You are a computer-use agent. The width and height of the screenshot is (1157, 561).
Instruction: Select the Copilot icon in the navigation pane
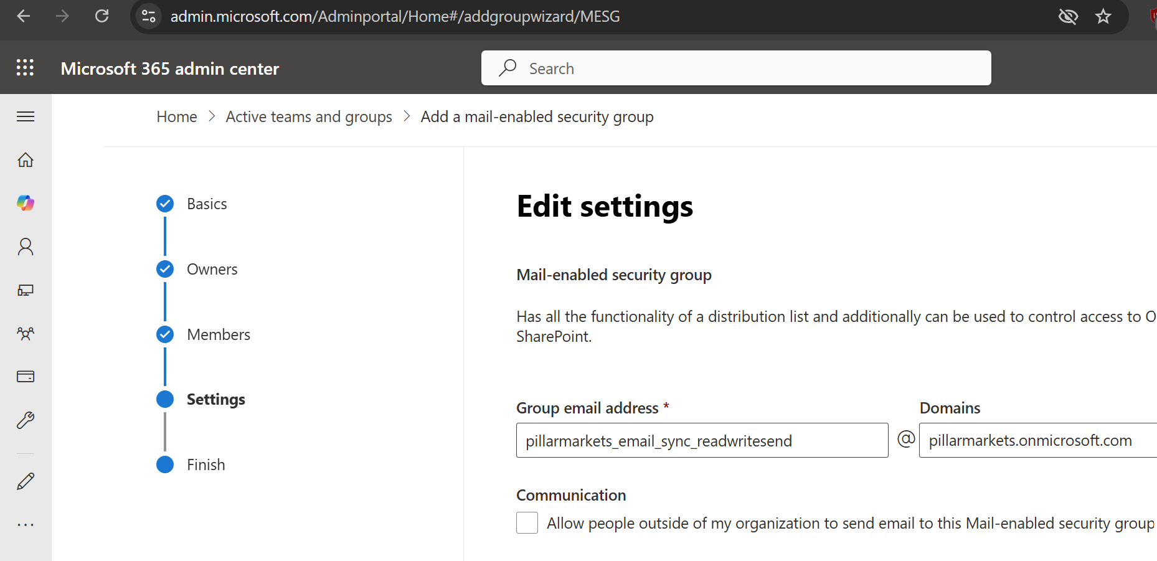tap(25, 203)
